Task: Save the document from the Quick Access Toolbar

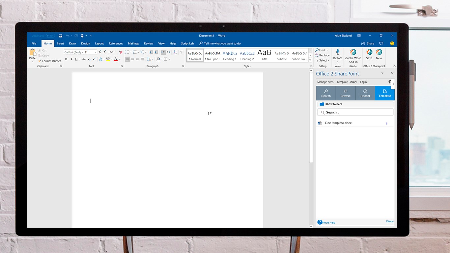Action: coord(60,36)
